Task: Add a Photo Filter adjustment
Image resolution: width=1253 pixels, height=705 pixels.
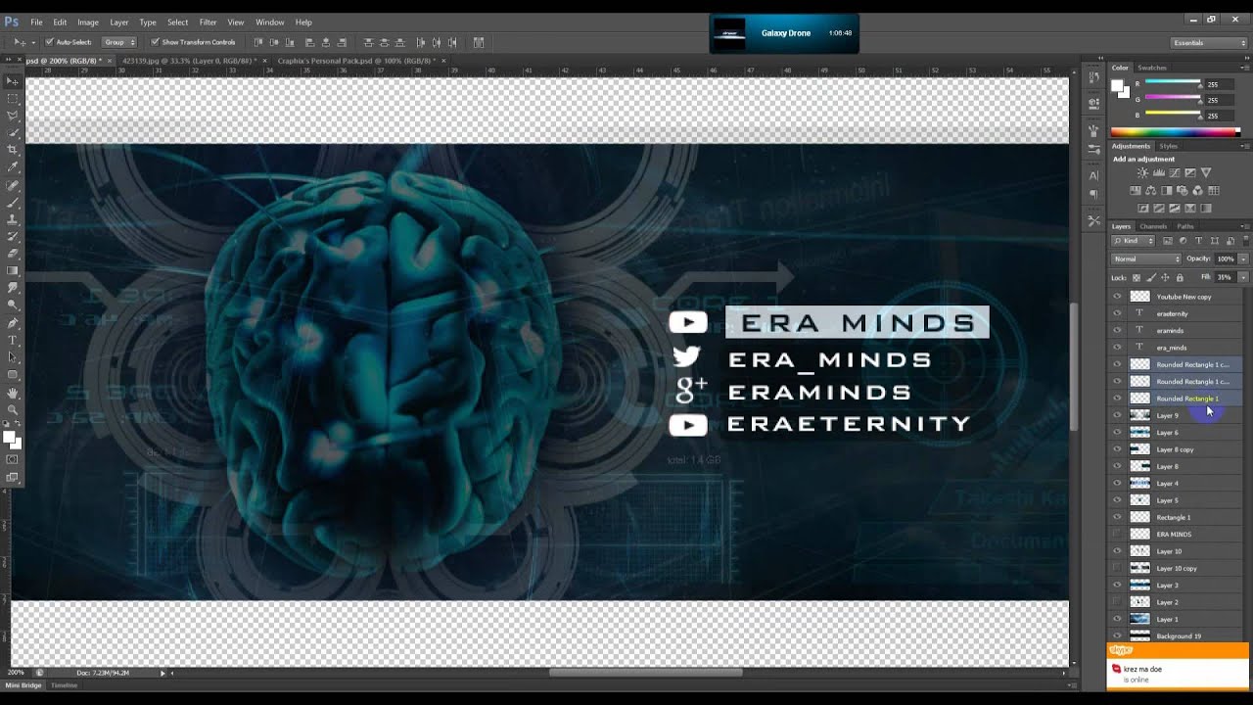Action: pos(1183,191)
